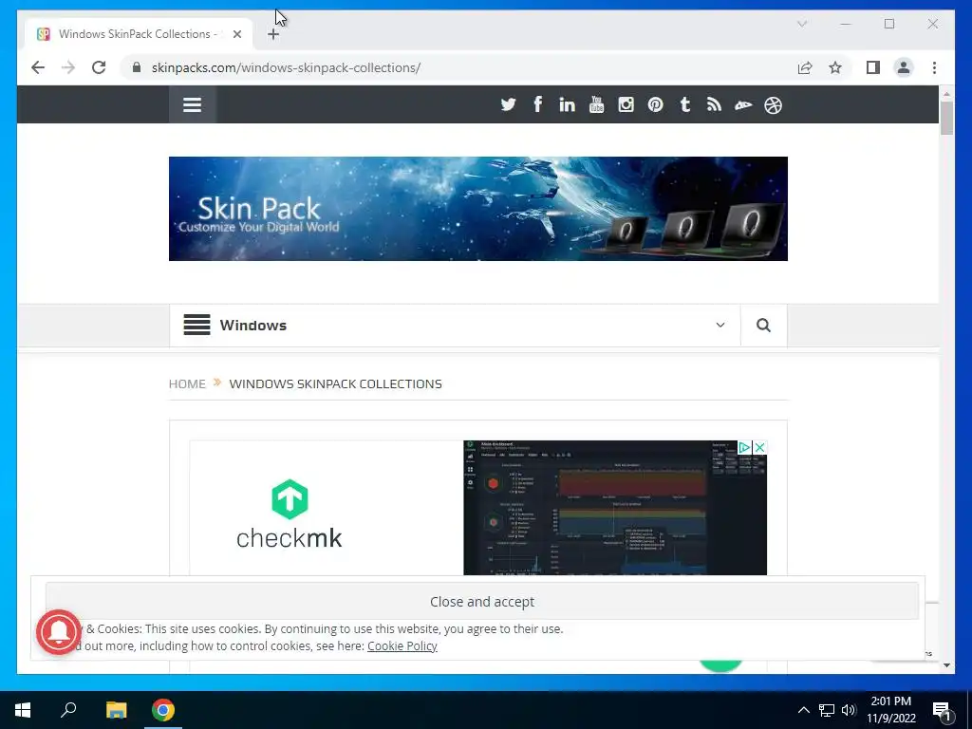972x729 pixels.
Task: Click Close and accept cookies button
Action: pyautogui.click(x=482, y=601)
